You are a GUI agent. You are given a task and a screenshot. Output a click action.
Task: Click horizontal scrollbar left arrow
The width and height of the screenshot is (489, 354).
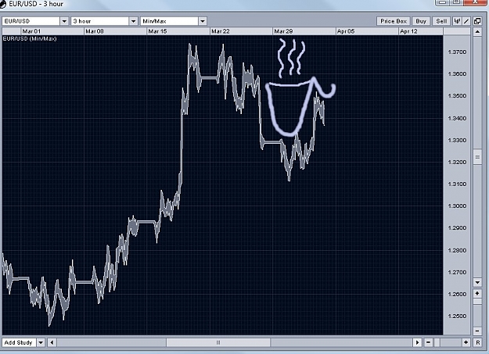[x=52, y=342]
